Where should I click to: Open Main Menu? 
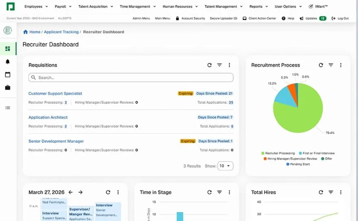162,18
